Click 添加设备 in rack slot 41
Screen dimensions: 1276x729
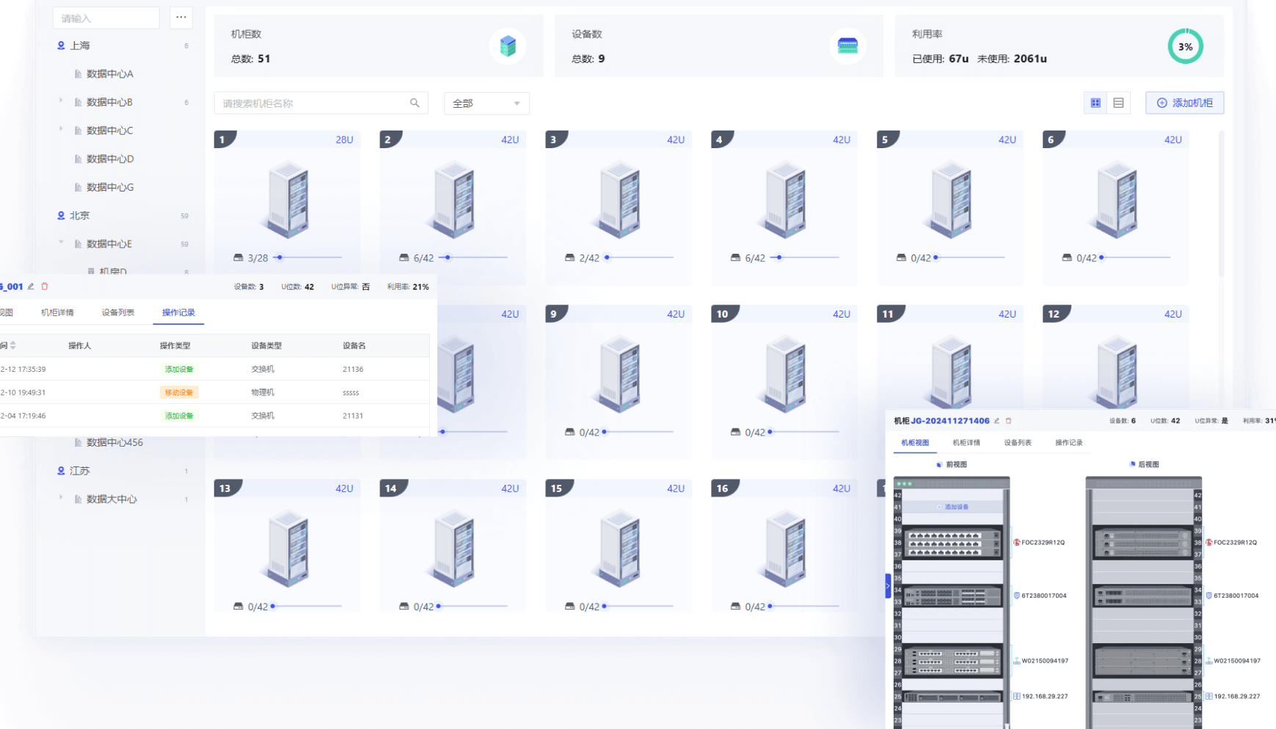tap(952, 507)
